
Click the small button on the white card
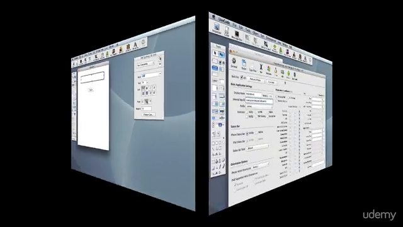(x=91, y=90)
